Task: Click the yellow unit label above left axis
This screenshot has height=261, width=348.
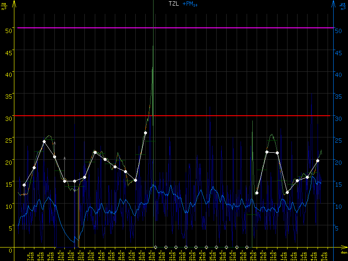Action: 4,6
